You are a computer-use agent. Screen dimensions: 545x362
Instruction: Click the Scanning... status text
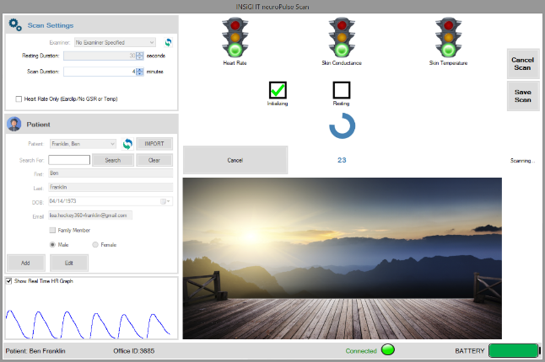click(x=522, y=161)
